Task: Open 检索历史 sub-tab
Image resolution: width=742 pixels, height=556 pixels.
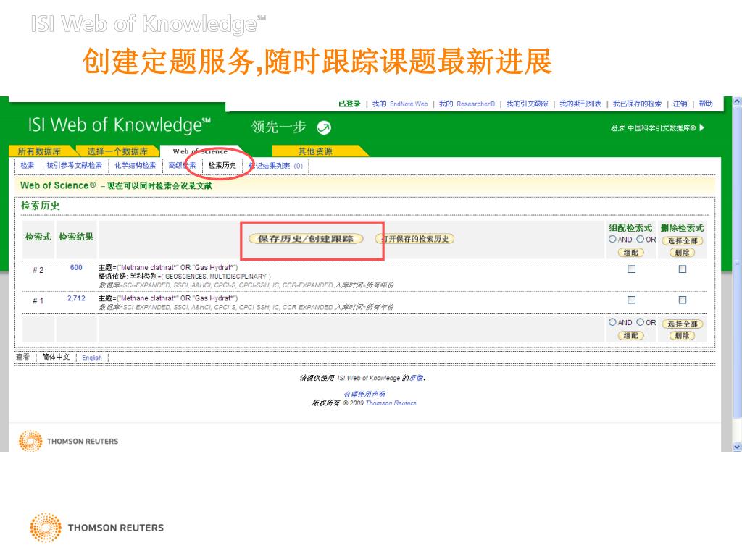Action: point(222,166)
